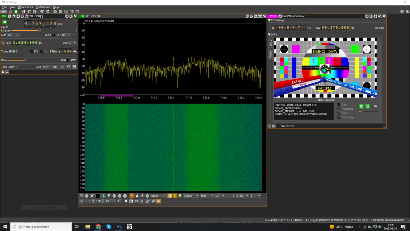Viewport: 410px width, 231px height.
Task: Toggle the 3D waterfall view
Action: [x=180, y=196]
